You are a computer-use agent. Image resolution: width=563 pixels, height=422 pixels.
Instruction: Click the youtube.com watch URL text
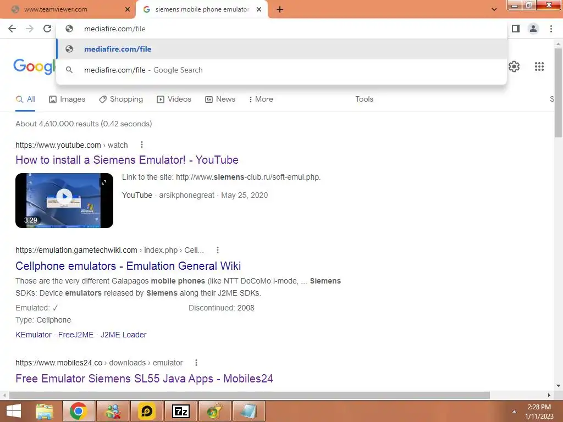[71, 145]
